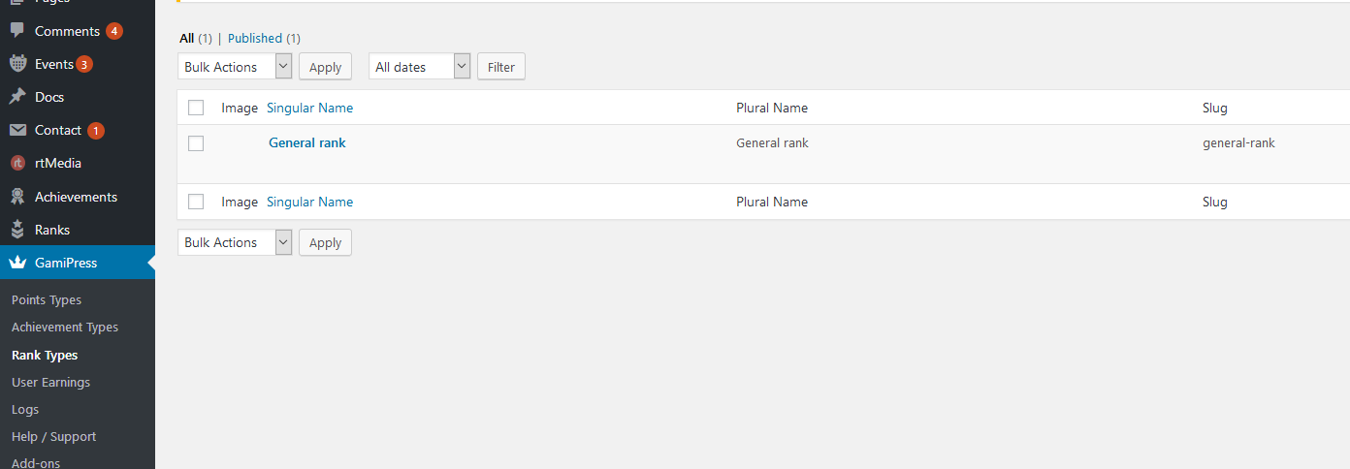
Task: Click the rtMedia logo icon
Action: click(17, 164)
